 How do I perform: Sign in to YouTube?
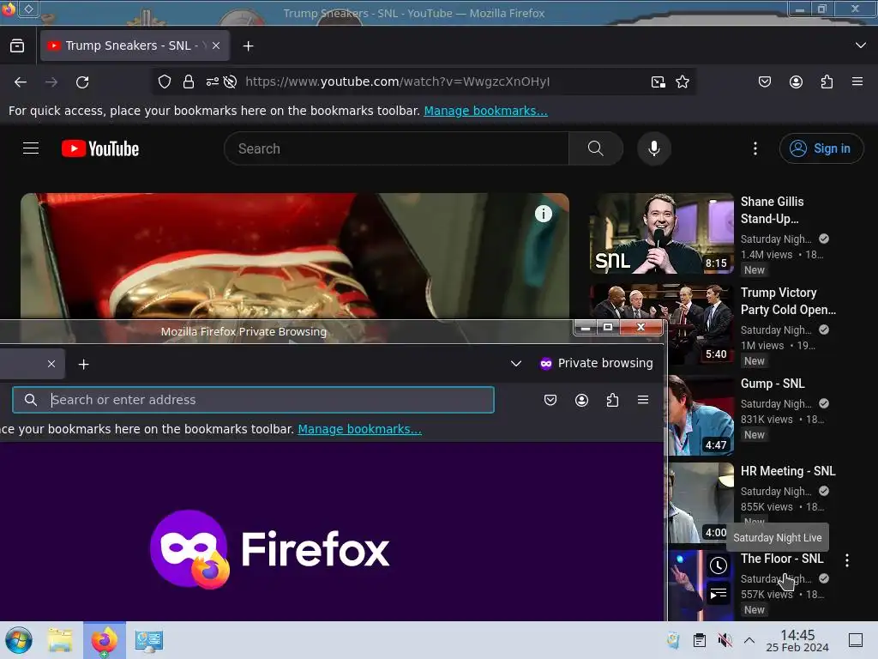pyautogui.click(x=821, y=148)
